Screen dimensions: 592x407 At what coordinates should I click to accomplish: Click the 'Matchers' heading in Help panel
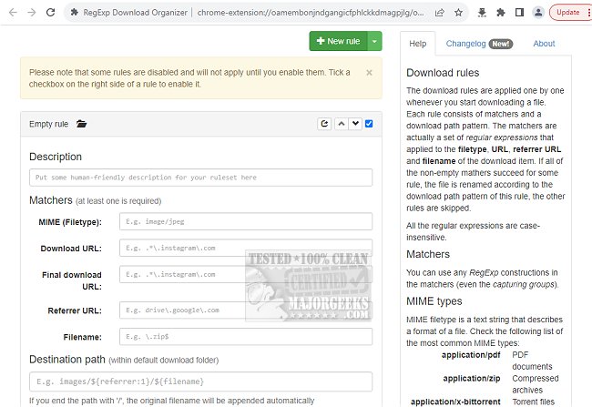(x=428, y=254)
